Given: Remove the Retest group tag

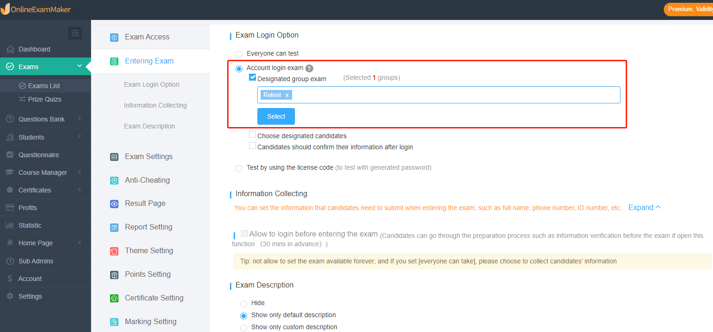Looking at the screenshot, I should [x=287, y=95].
